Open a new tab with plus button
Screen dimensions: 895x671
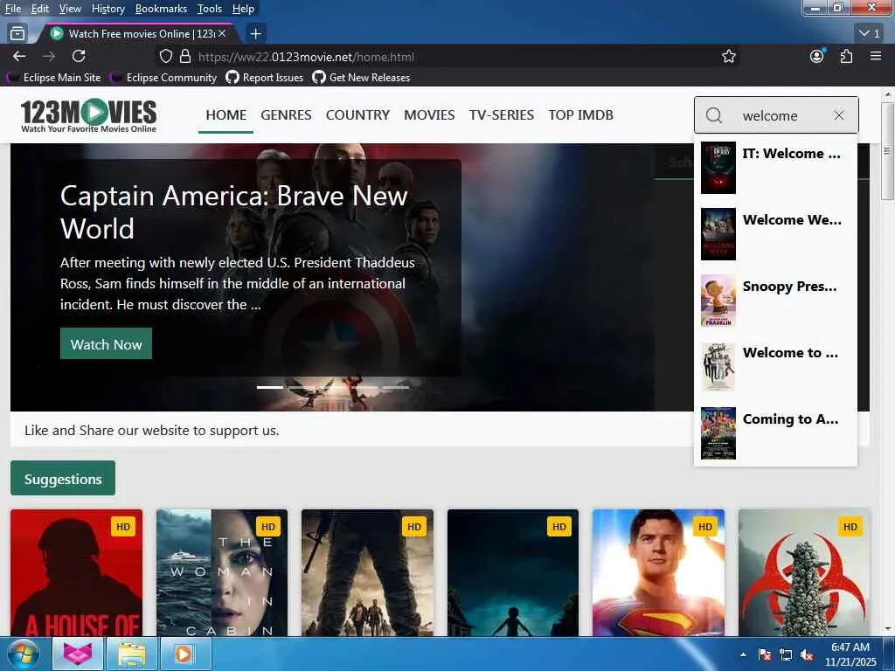point(256,34)
